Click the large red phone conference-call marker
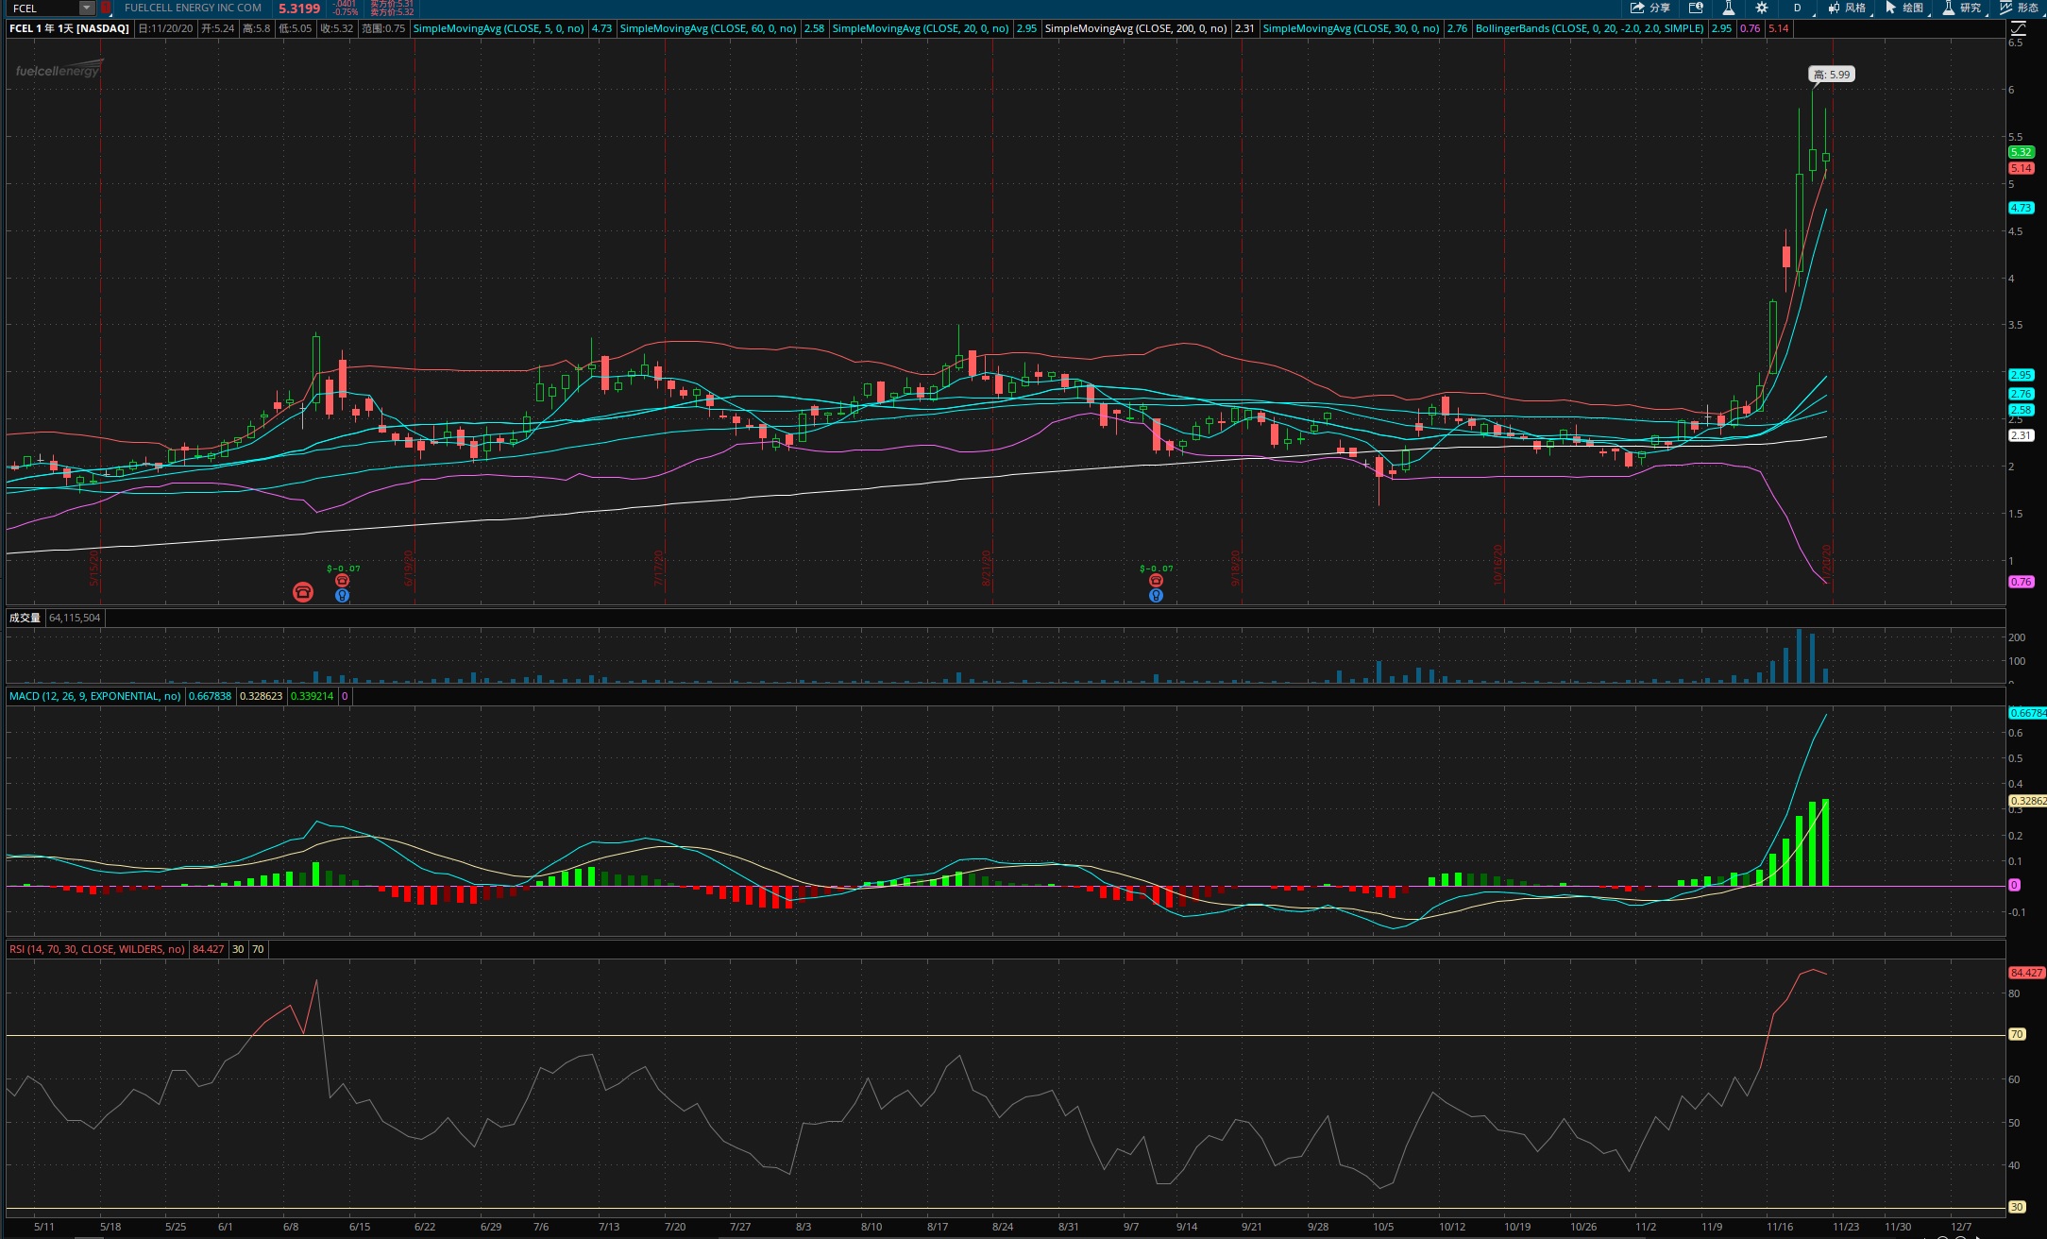 (303, 592)
